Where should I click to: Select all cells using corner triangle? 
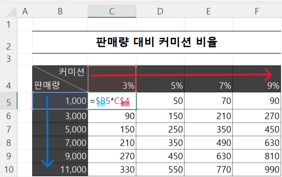click(x=10, y=11)
